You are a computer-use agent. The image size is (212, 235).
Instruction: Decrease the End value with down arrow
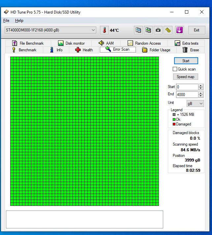[201, 96]
